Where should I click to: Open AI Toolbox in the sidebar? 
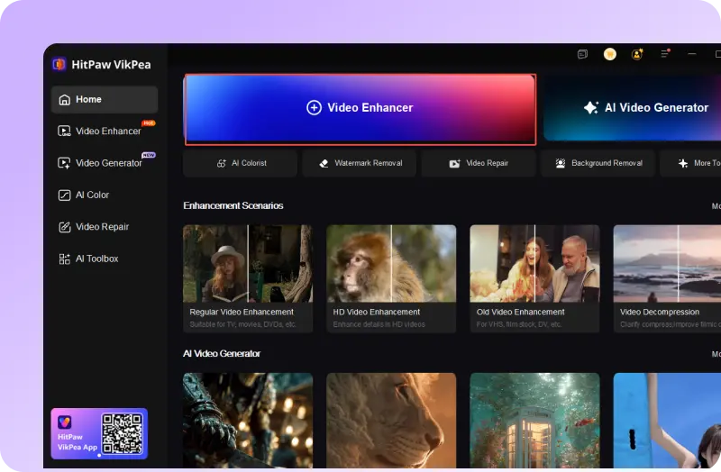105,259
